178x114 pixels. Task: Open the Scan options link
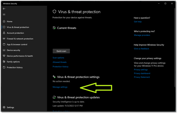[58, 58]
